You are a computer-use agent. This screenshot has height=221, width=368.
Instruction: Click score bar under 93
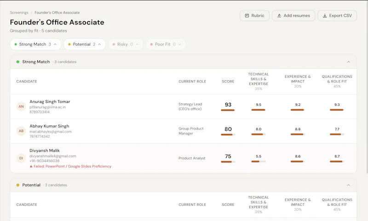coord(228,110)
